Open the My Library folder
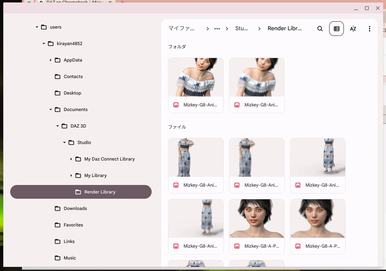The image size is (386, 271). [x=81, y=175]
